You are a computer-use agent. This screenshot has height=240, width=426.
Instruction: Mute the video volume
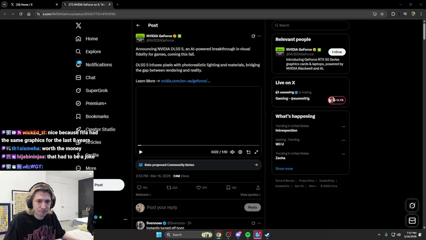point(232,152)
